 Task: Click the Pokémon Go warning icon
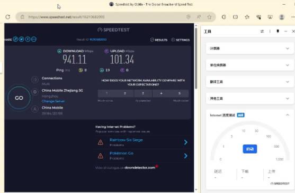[x=101, y=156]
